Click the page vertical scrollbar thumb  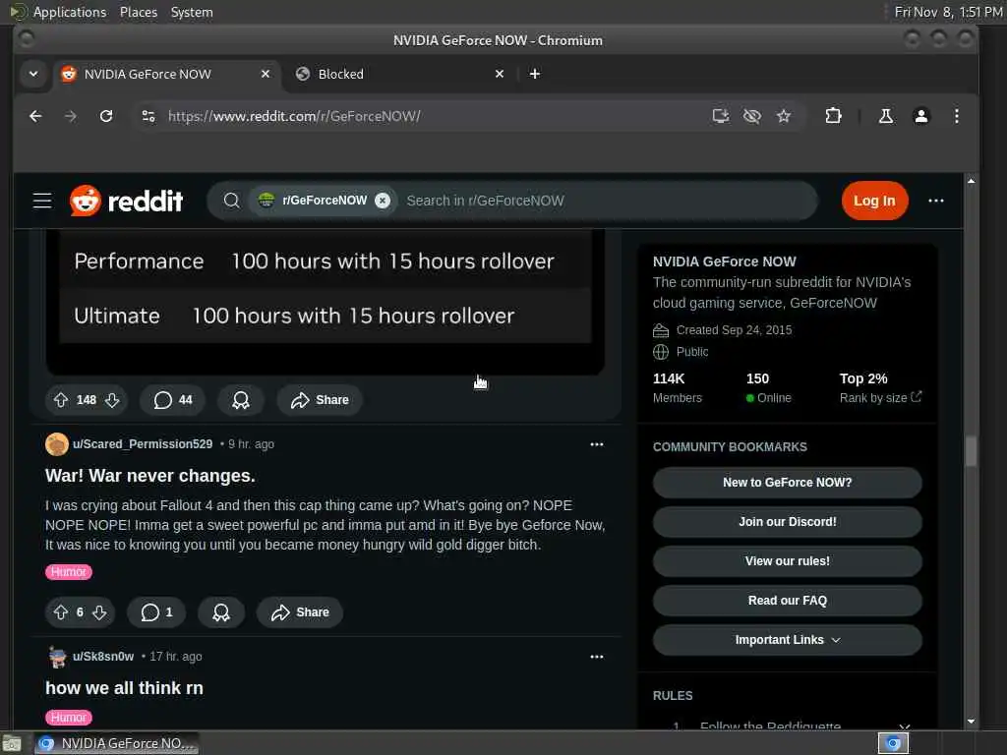click(971, 451)
